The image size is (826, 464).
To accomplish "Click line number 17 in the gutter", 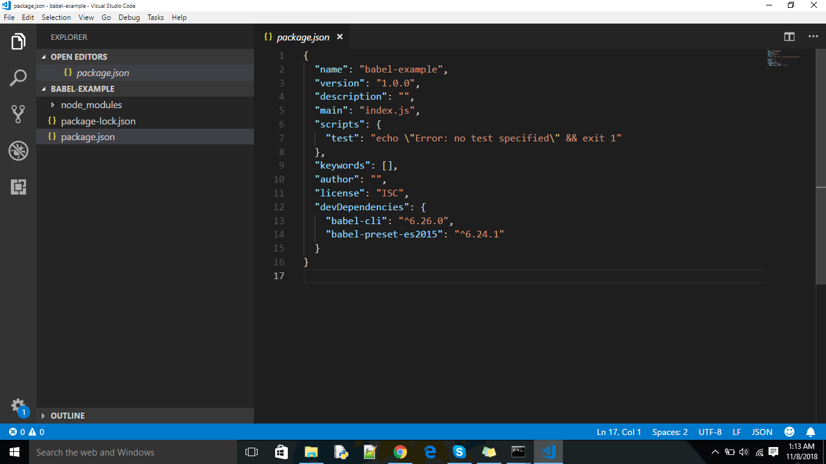I will click(279, 276).
